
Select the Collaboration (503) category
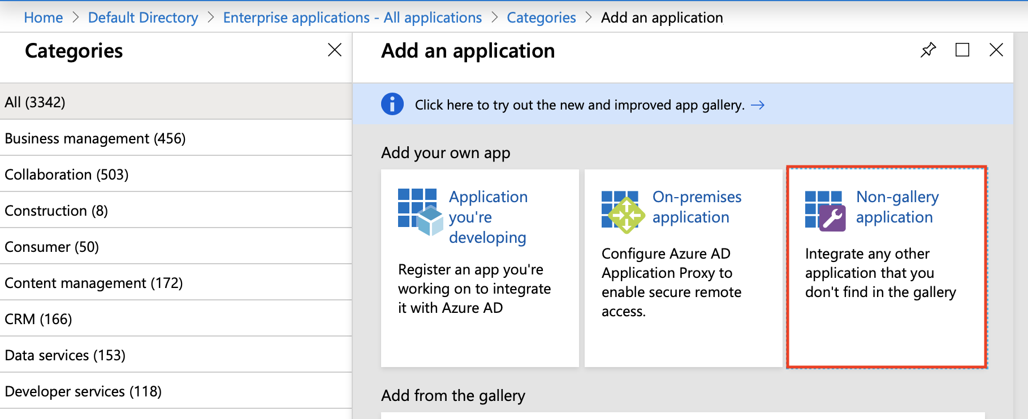[176, 174]
